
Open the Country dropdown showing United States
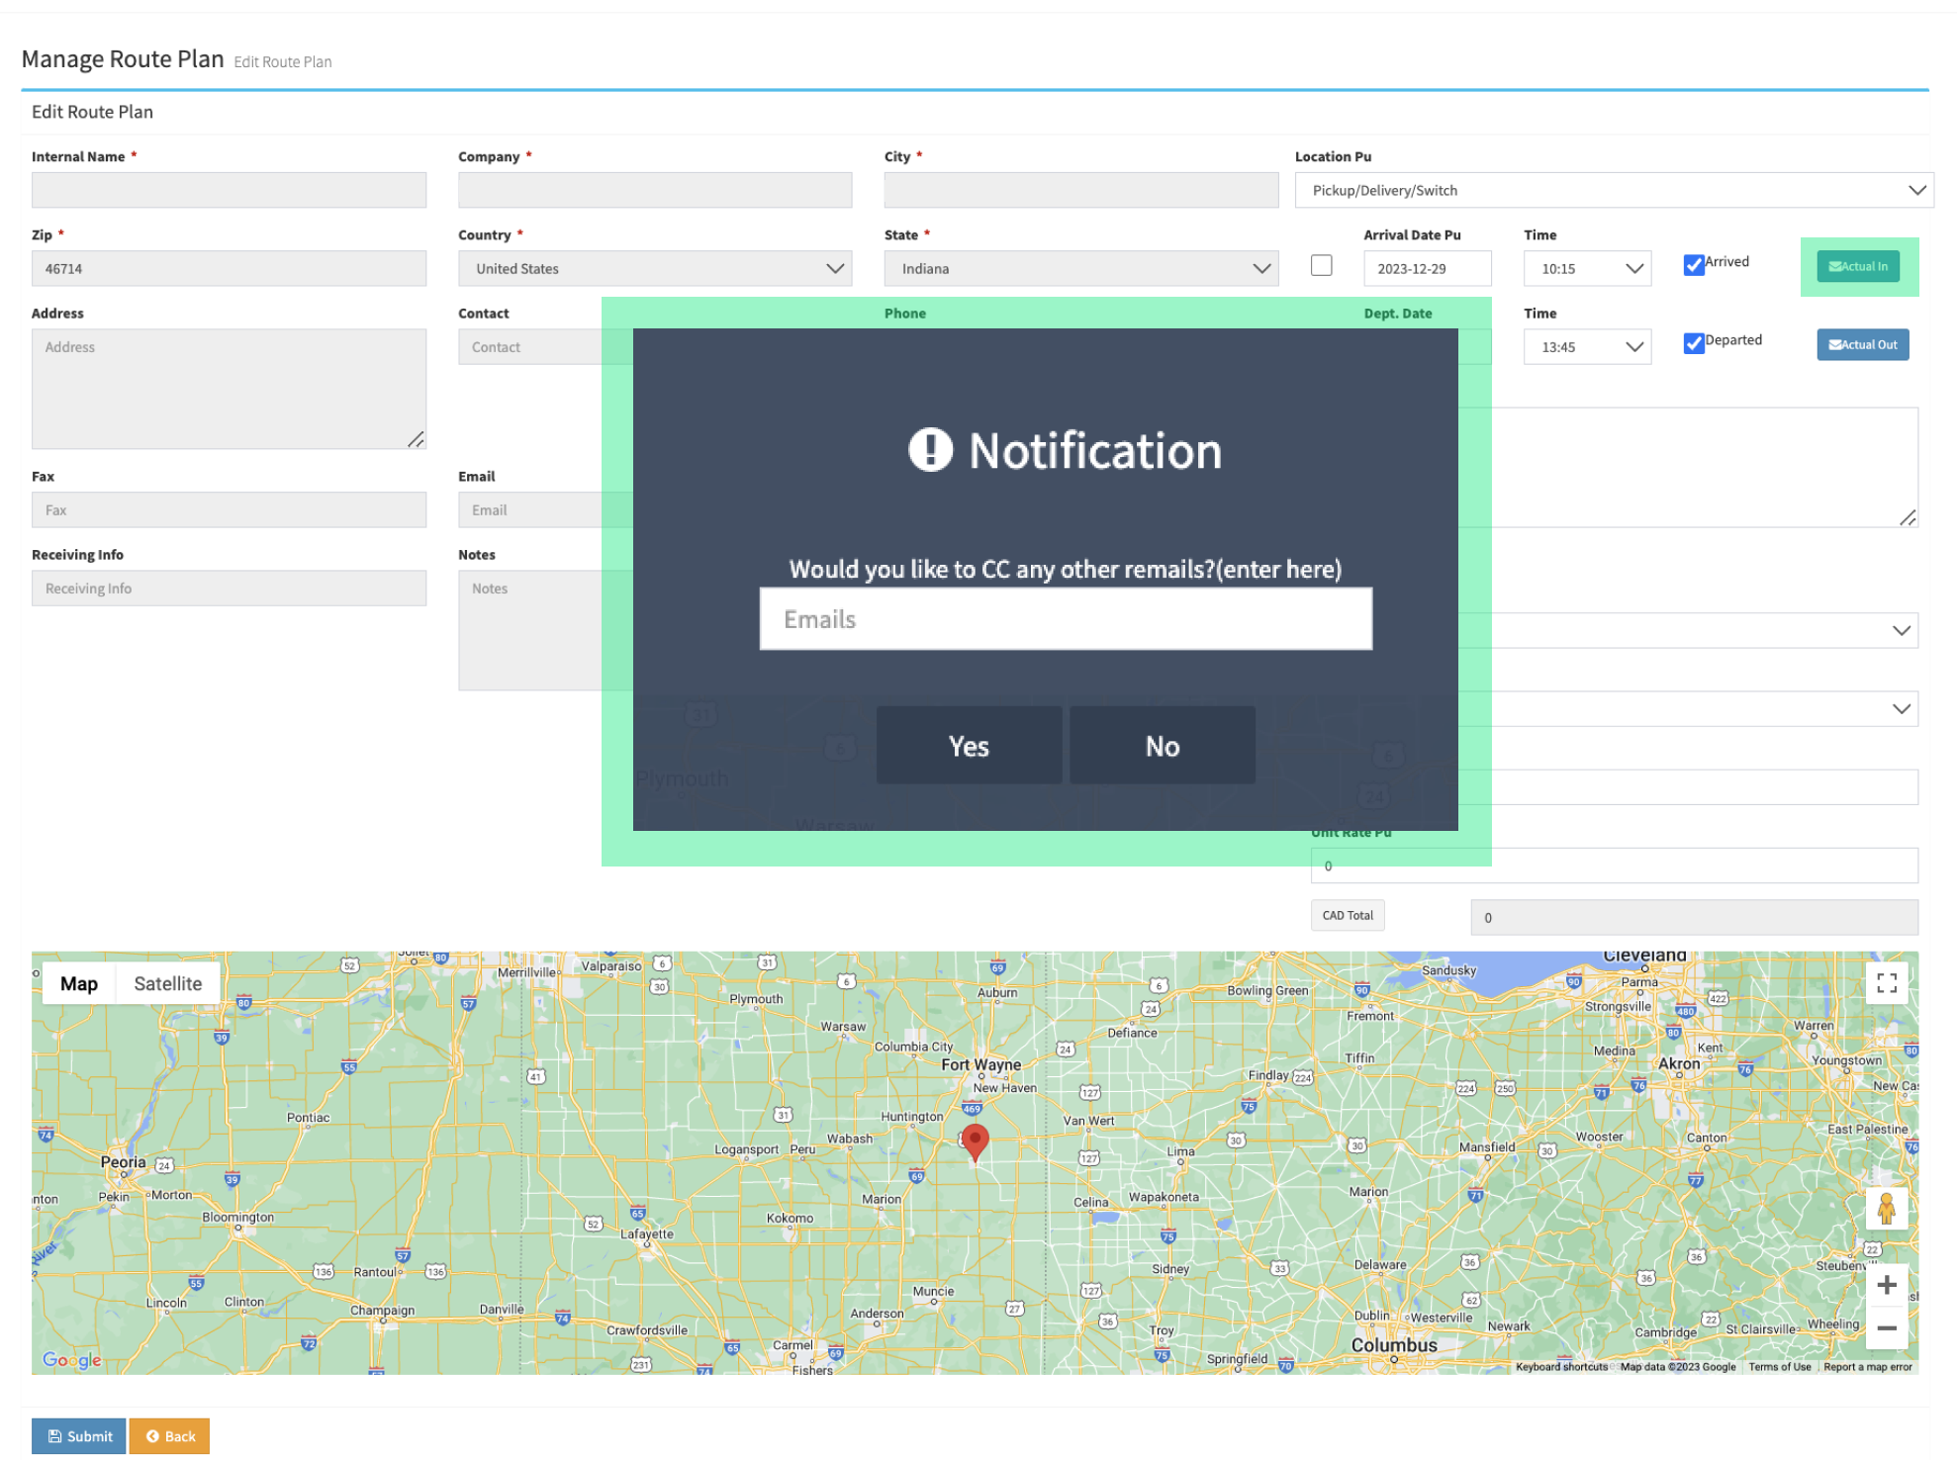point(654,269)
